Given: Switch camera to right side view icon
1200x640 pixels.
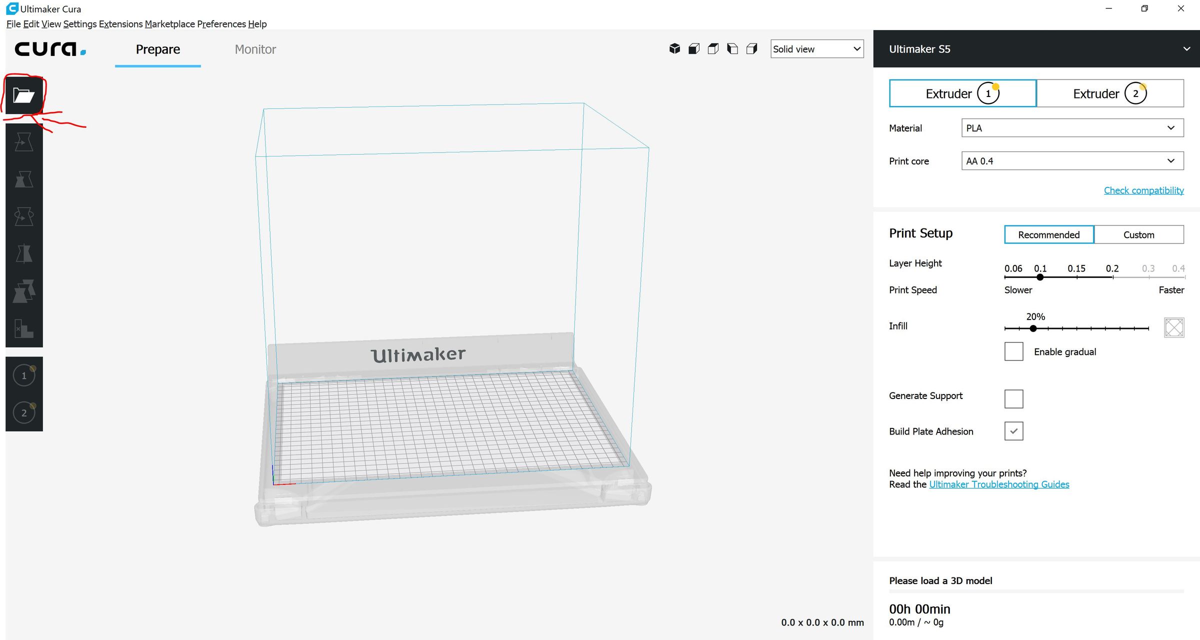Looking at the screenshot, I should pyautogui.click(x=751, y=48).
